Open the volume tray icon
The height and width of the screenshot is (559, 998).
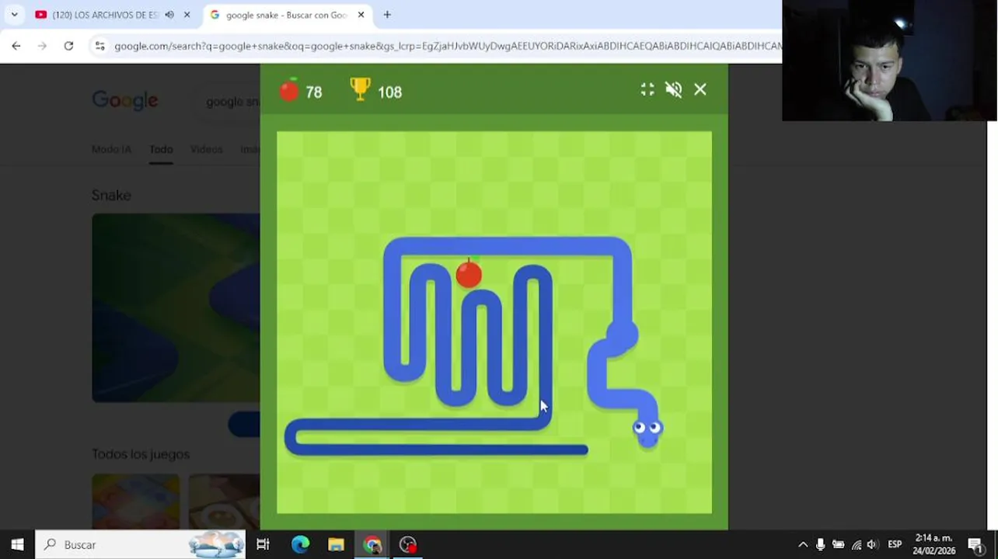(872, 544)
